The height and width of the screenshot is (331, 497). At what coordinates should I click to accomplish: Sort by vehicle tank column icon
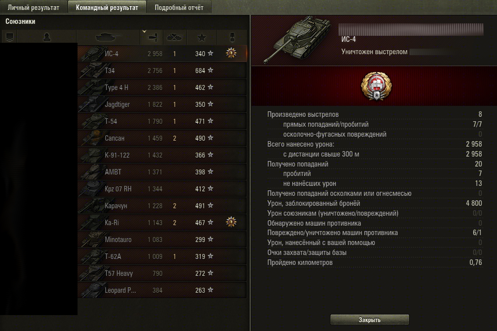(x=108, y=37)
